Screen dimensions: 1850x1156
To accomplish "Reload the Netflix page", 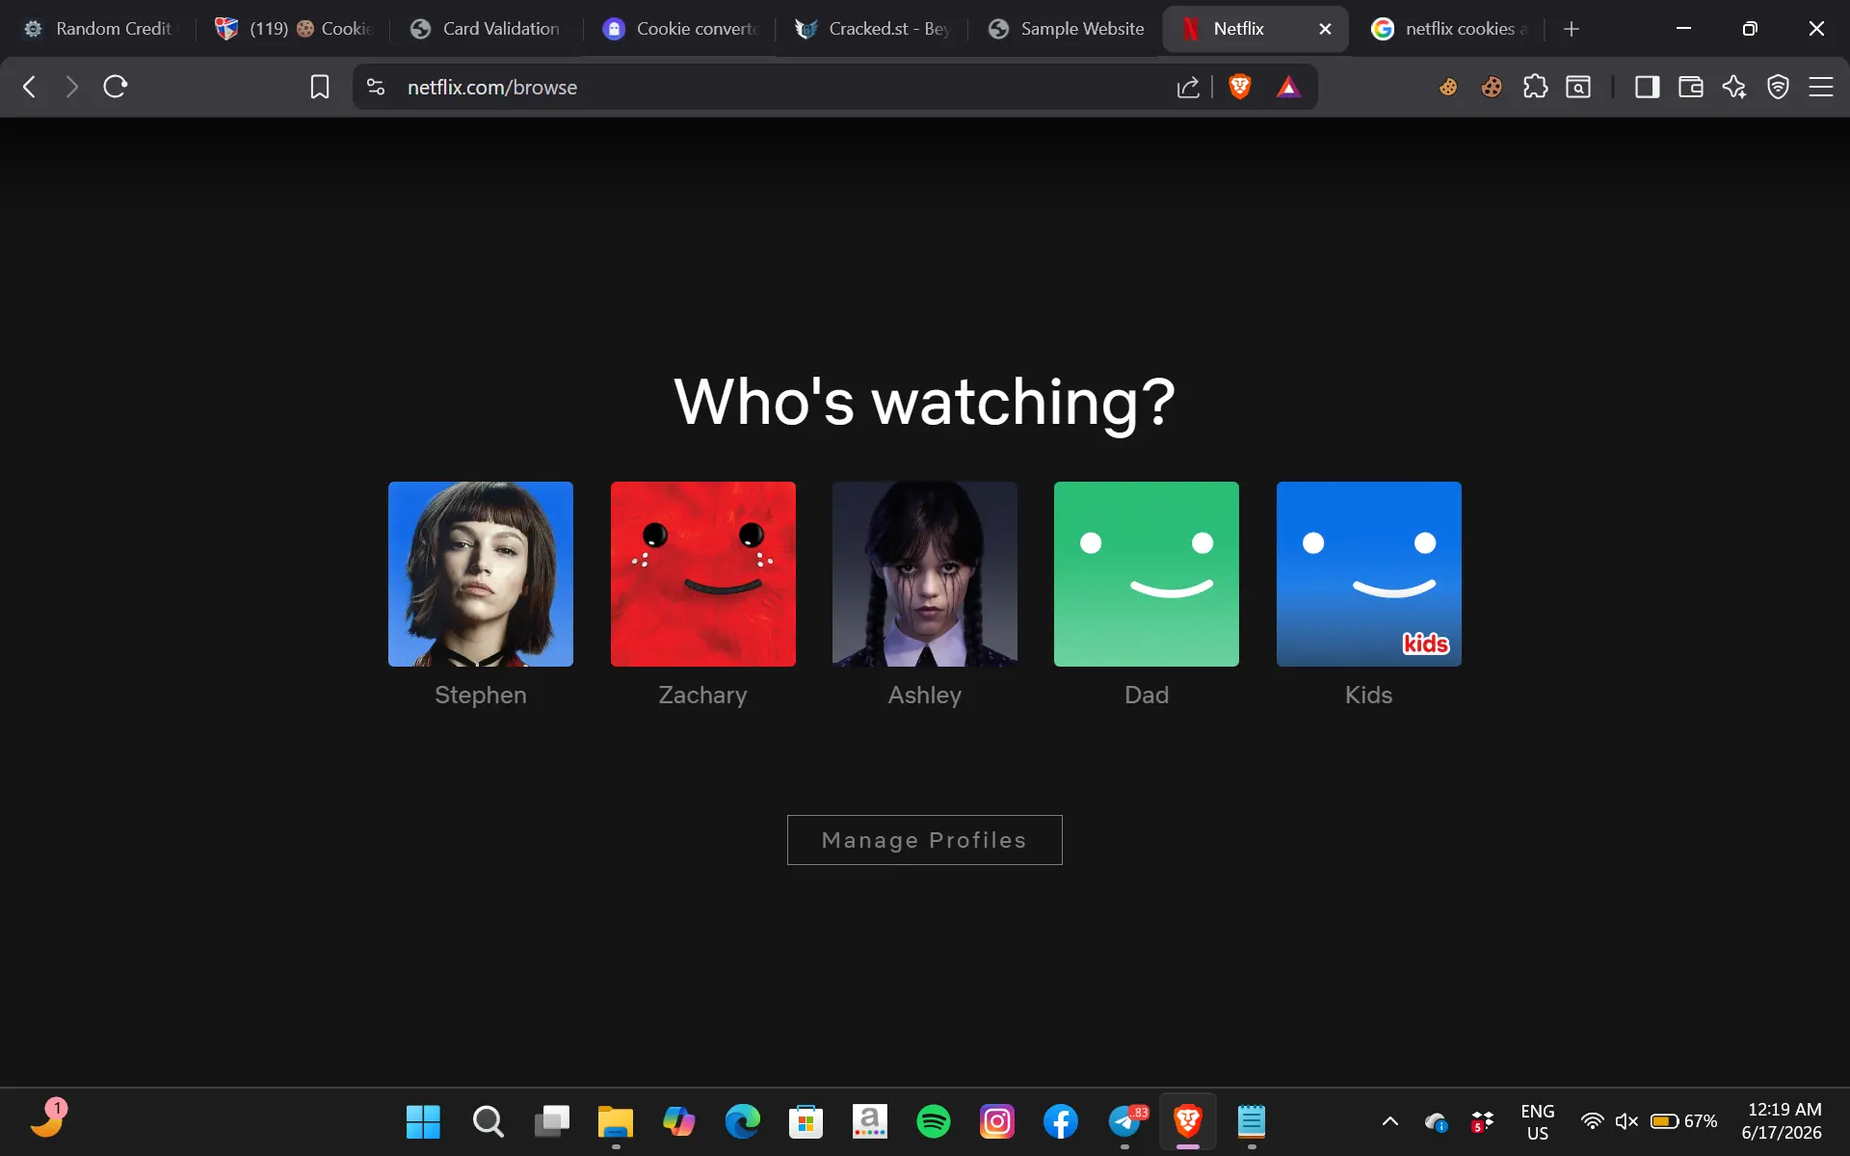I will pyautogui.click(x=116, y=87).
